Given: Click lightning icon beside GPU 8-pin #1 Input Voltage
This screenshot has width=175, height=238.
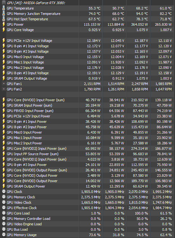Looking at the screenshot, I should pos(3,46).
